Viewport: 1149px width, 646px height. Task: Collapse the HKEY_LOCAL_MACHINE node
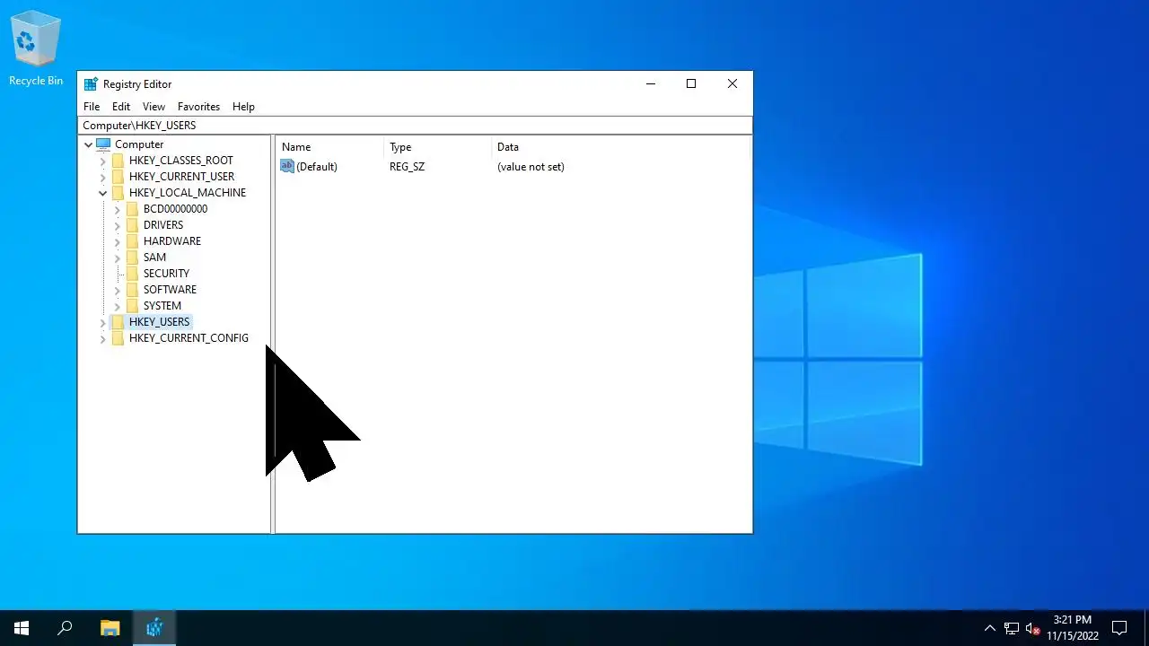coord(102,193)
